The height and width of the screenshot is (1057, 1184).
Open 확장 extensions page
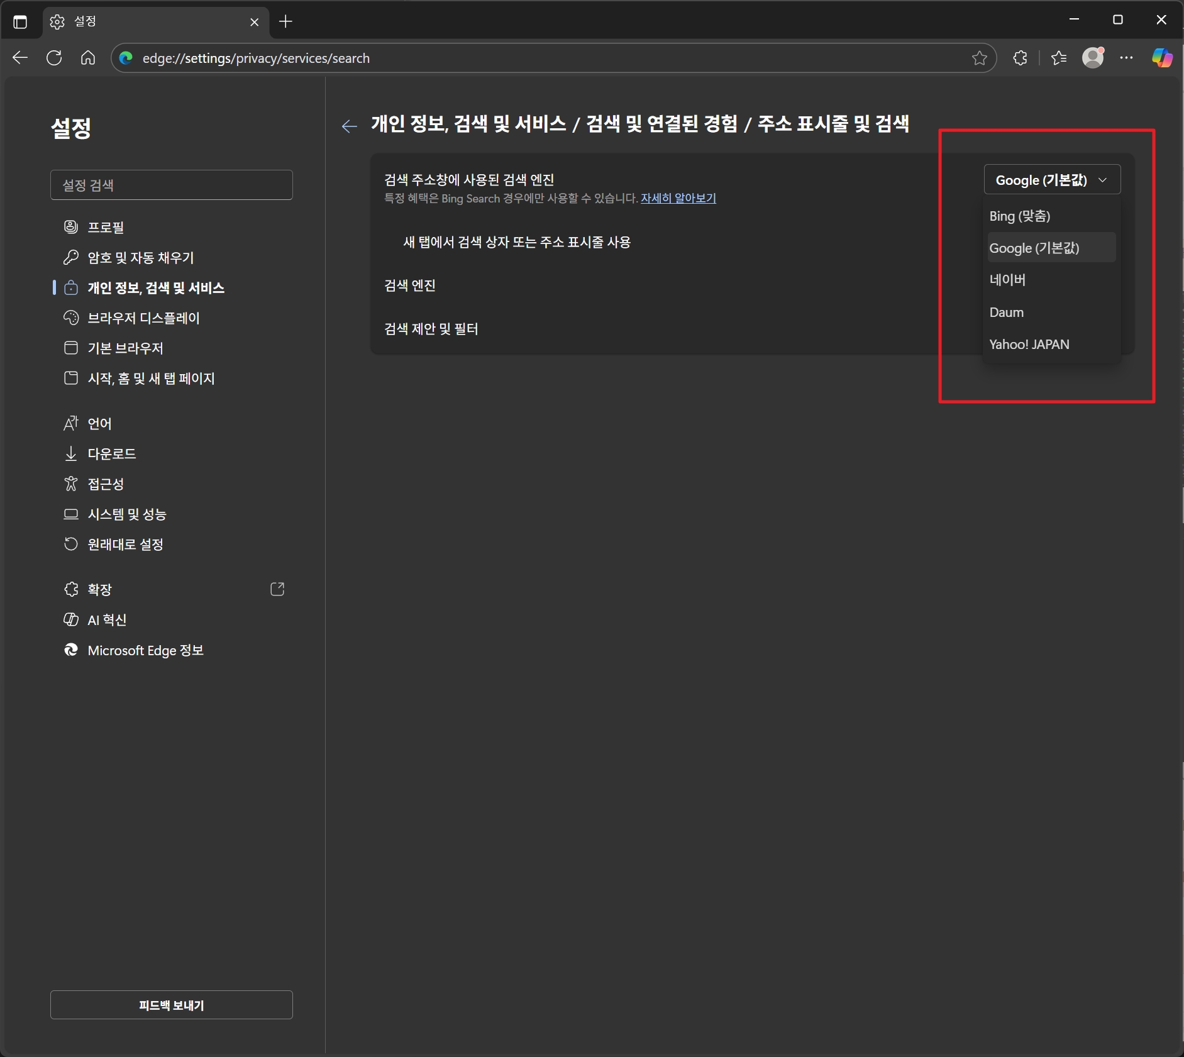(x=172, y=589)
